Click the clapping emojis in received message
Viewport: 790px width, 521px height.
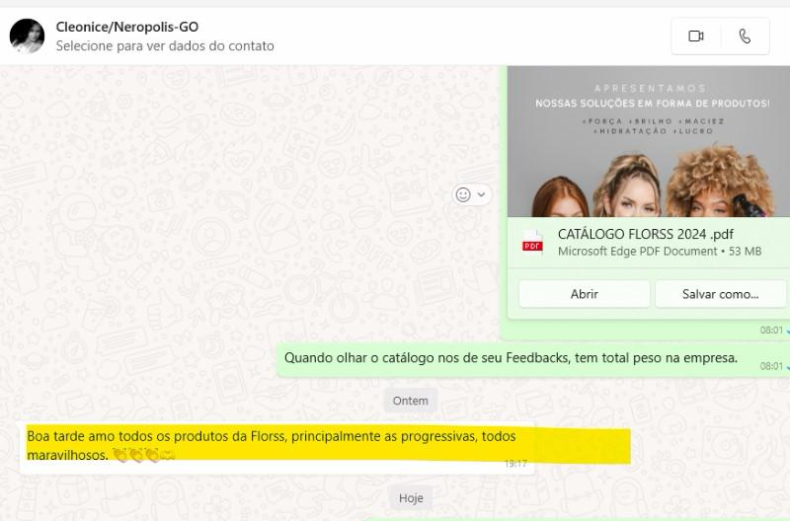click(143, 456)
